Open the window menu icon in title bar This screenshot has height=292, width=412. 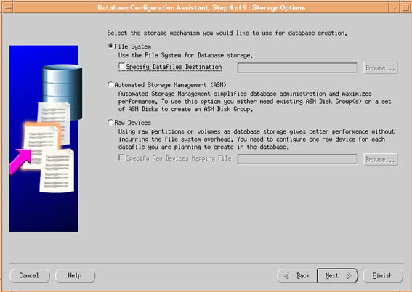click(7, 7)
